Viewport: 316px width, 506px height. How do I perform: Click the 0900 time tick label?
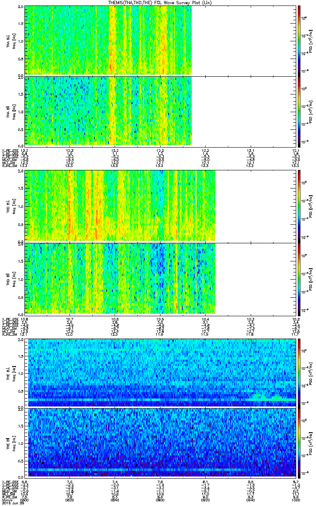point(160,500)
